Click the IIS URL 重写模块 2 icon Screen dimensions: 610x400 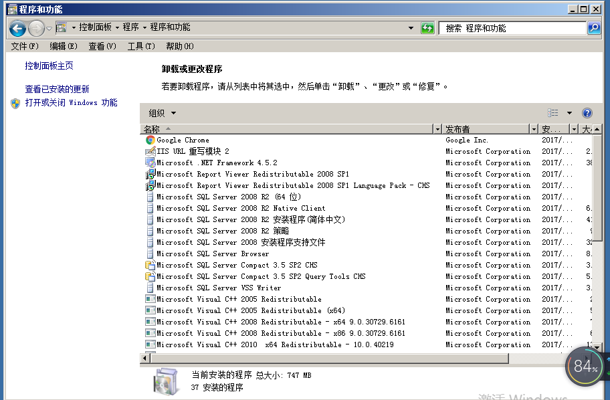(150, 151)
